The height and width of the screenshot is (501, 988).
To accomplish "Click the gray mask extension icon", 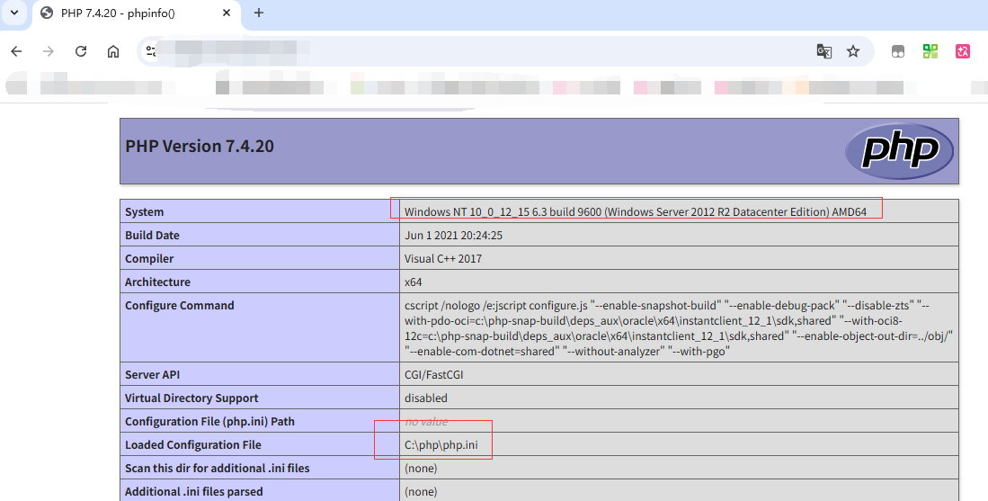I will [897, 51].
